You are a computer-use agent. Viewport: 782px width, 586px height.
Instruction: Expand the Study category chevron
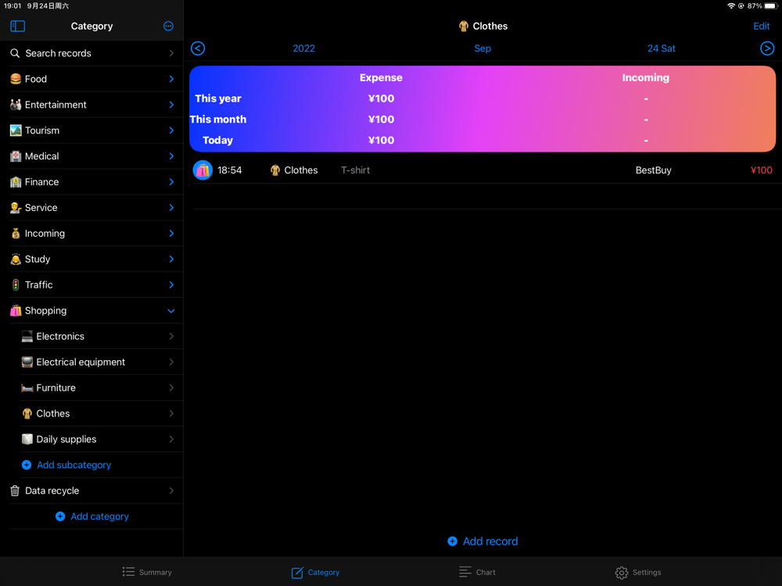pos(171,259)
